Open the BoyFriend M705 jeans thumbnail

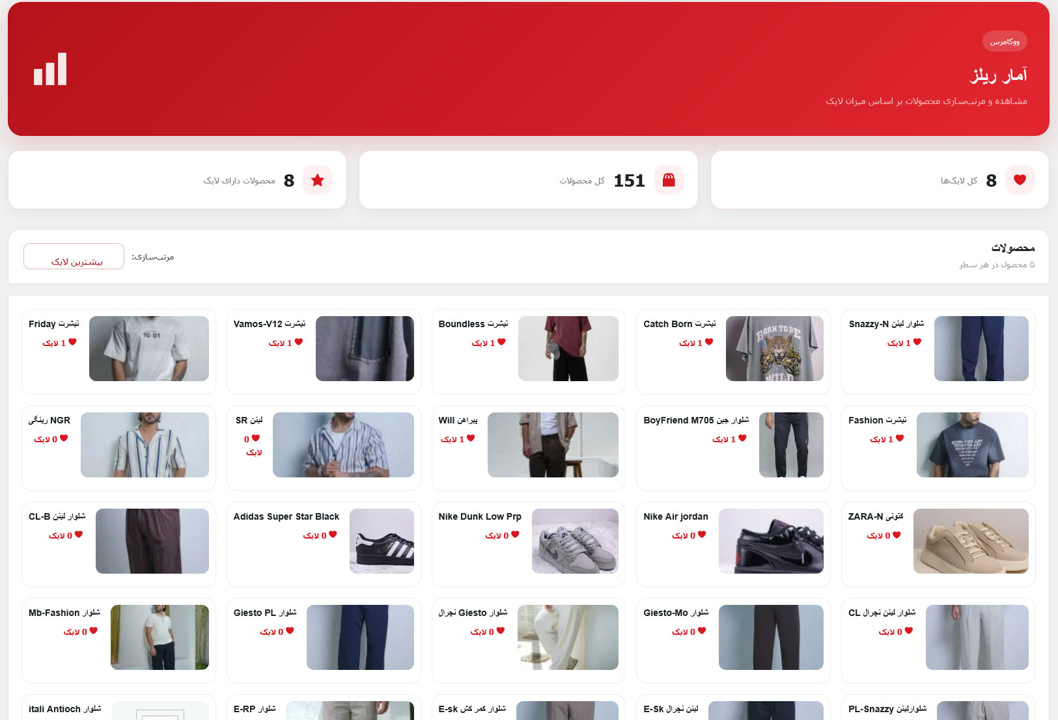pyautogui.click(x=791, y=445)
